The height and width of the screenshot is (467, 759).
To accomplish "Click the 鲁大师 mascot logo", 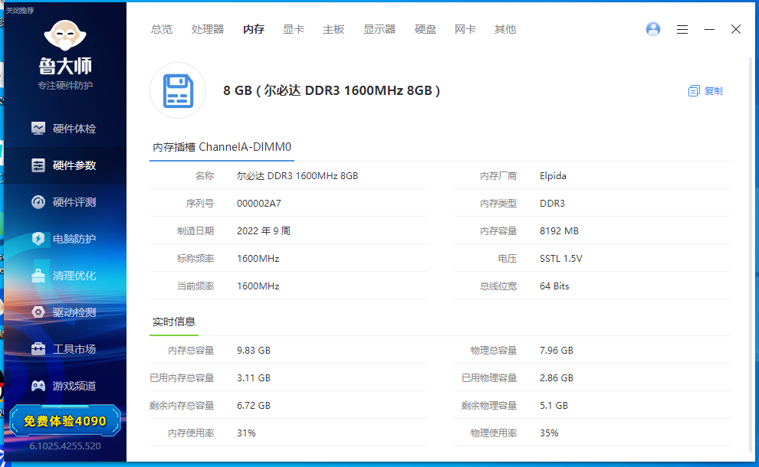I will coord(65,35).
